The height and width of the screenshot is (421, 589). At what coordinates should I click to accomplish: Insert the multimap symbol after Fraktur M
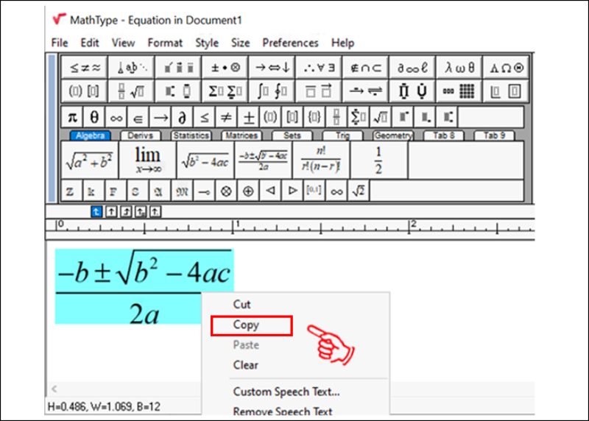(205, 191)
